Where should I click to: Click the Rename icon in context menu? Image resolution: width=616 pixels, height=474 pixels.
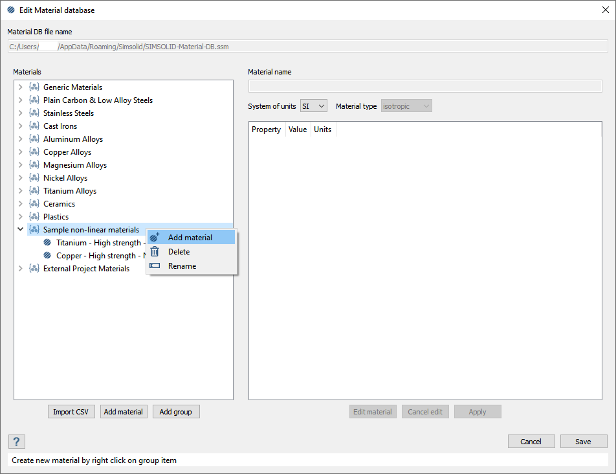155,266
